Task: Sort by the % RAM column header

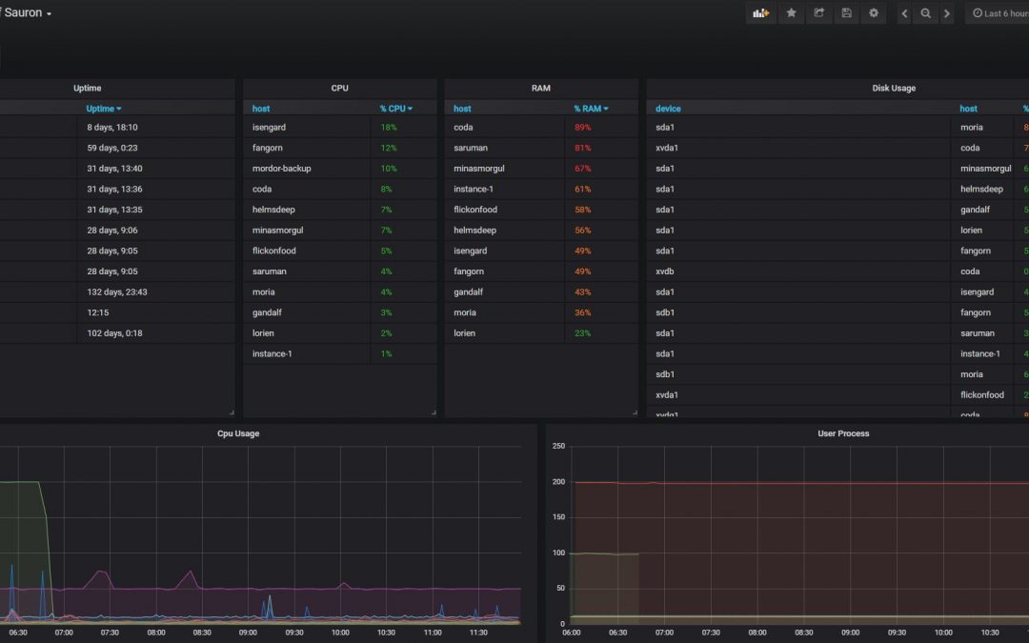Action: [591, 109]
